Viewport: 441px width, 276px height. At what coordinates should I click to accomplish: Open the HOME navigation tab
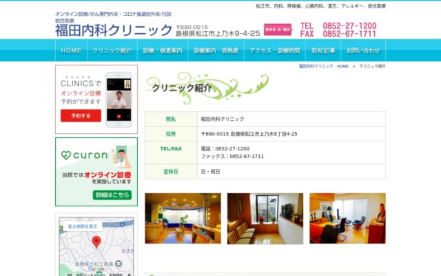point(71,50)
